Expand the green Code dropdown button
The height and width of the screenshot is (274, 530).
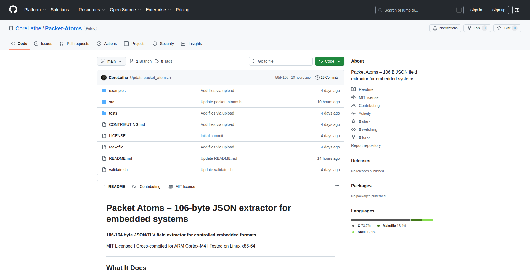329,61
